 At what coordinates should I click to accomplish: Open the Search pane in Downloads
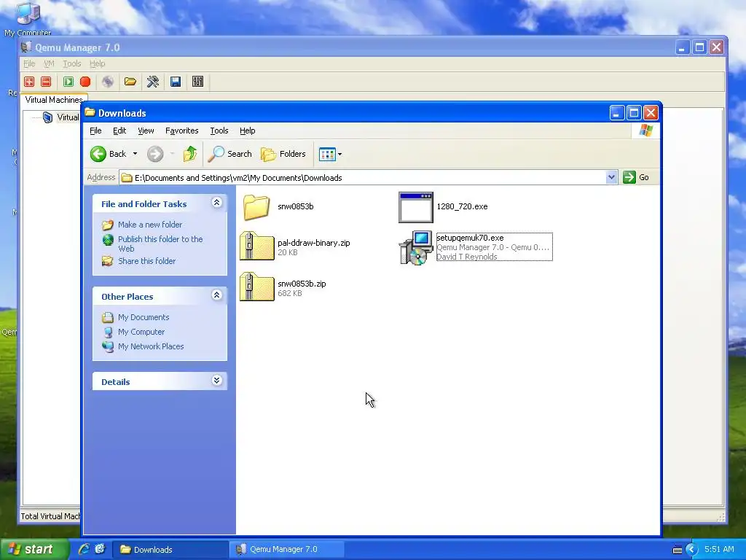(230, 154)
